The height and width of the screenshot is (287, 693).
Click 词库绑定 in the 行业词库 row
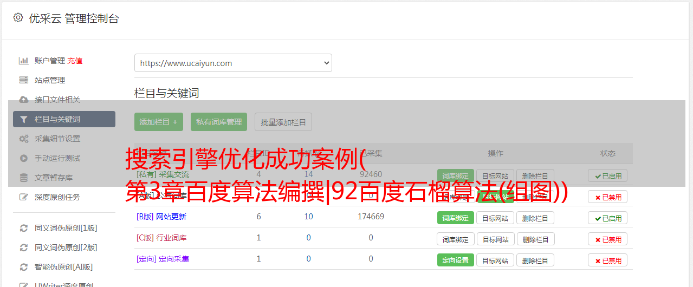(455, 239)
